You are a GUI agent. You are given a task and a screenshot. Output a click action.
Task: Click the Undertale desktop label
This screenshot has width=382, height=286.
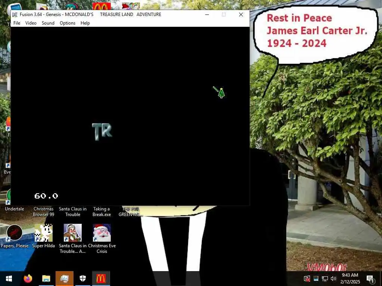(15, 209)
